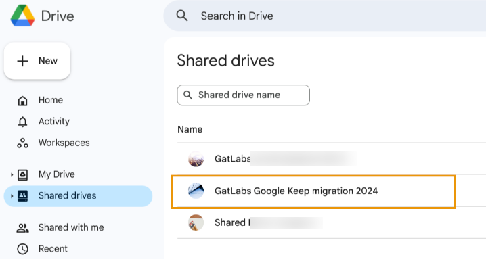Click the Keep migration 2024 drive thumbnail
The height and width of the screenshot is (259, 486).
point(196,191)
